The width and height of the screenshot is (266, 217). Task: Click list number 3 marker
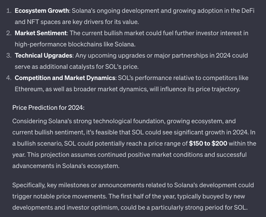click(8, 56)
